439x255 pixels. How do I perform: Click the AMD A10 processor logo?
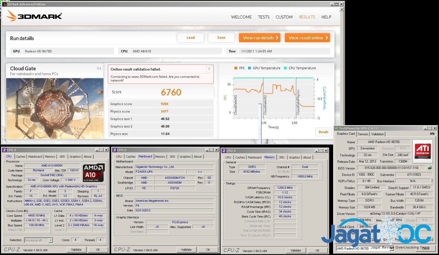click(x=93, y=173)
